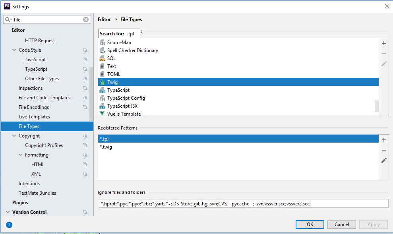Viewport: 393px width, 234px height.
Task: Click the Cancel button
Action: coord(341,224)
